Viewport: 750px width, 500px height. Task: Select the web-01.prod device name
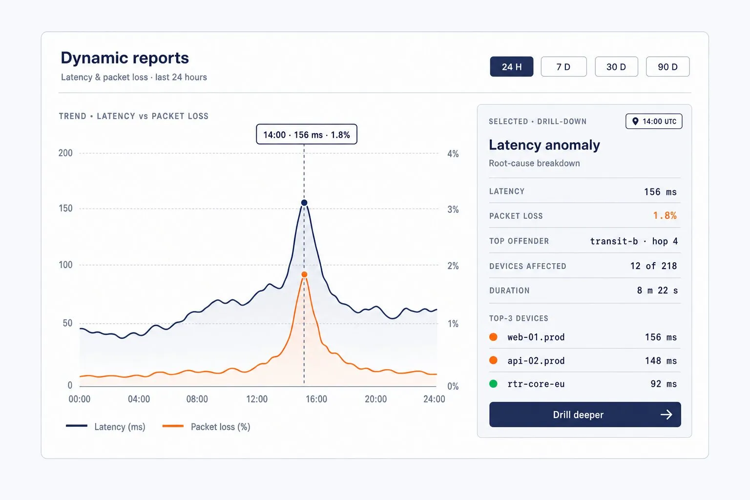coord(536,337)
